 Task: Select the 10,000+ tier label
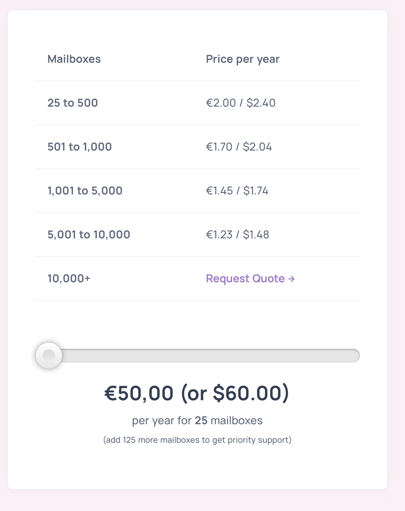pyautogui.click(x=69, y=278)
